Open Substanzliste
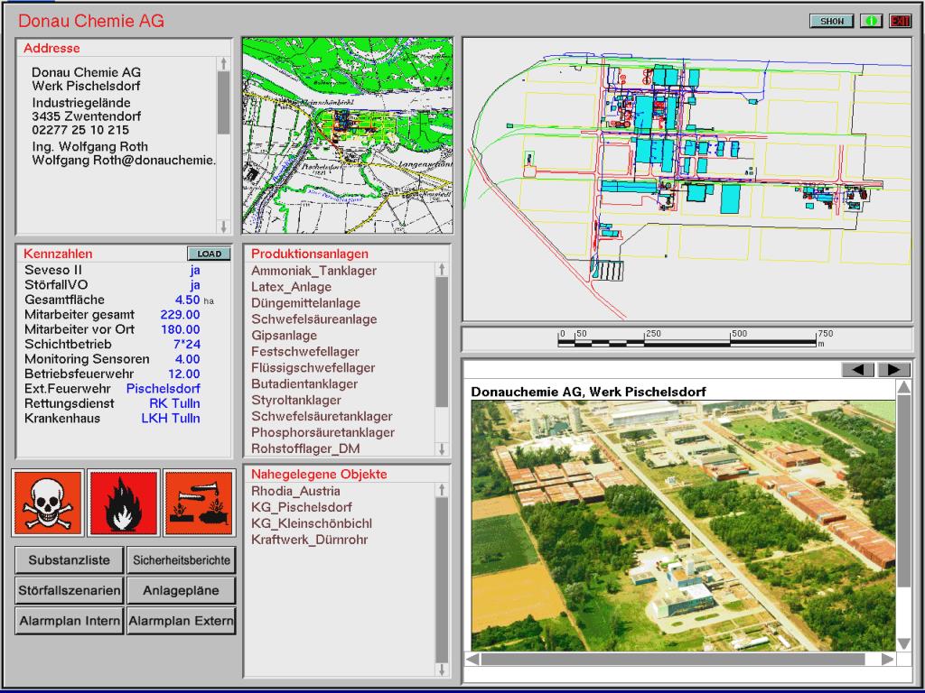The image size is (925, 693). (69, 559)
